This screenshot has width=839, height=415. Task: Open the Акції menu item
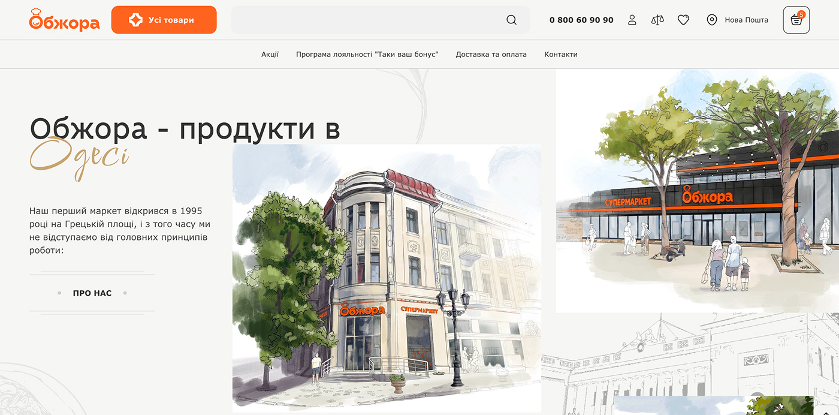(x=270, y=54)
